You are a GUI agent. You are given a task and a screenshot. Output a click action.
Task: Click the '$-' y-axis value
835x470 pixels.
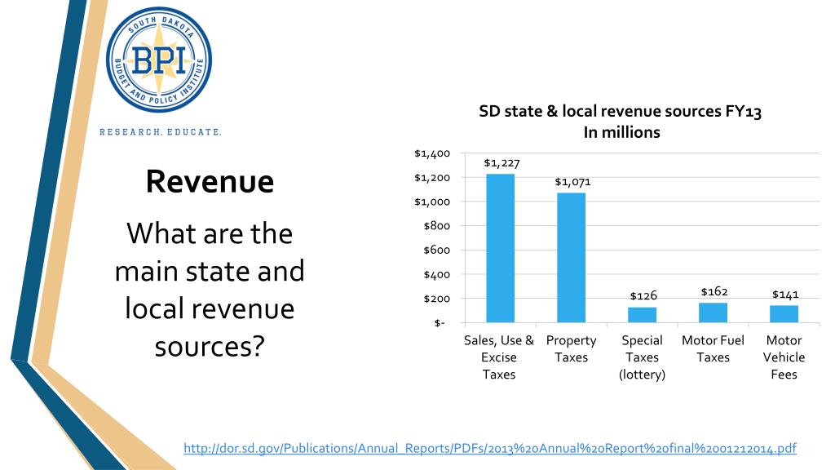tap(440, 323)
